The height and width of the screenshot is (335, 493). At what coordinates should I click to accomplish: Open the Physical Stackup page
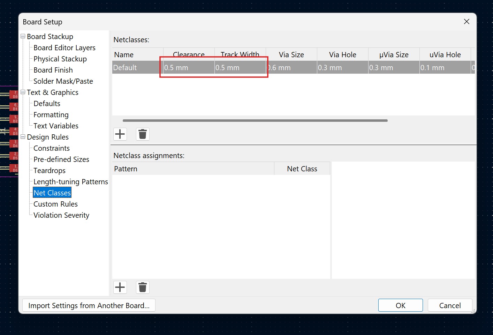point(60,59)
